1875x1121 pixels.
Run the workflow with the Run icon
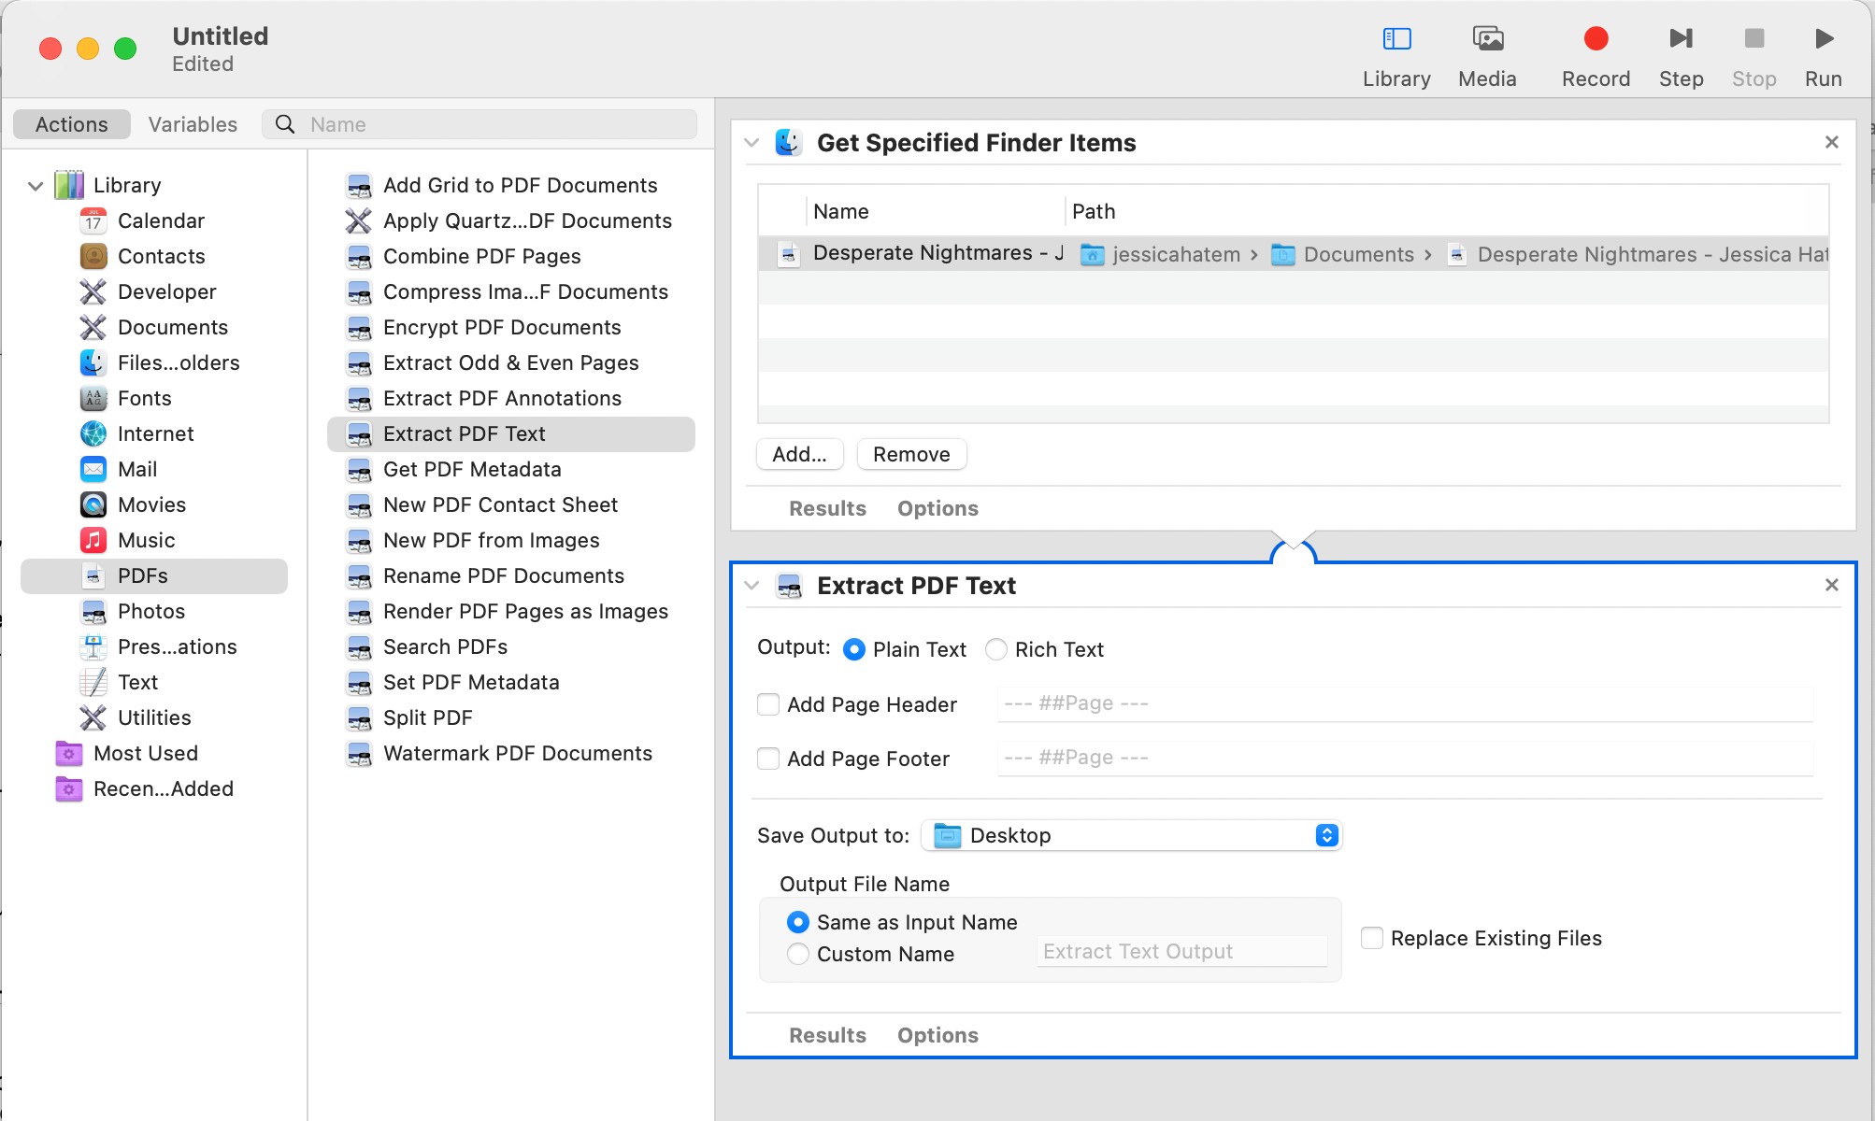coord(1824,39)
